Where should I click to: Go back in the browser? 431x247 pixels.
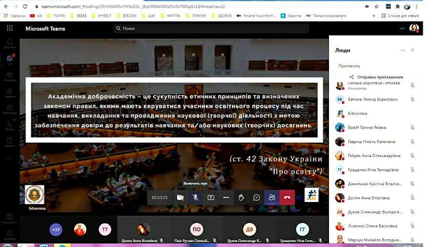click(x=6, y=6)
